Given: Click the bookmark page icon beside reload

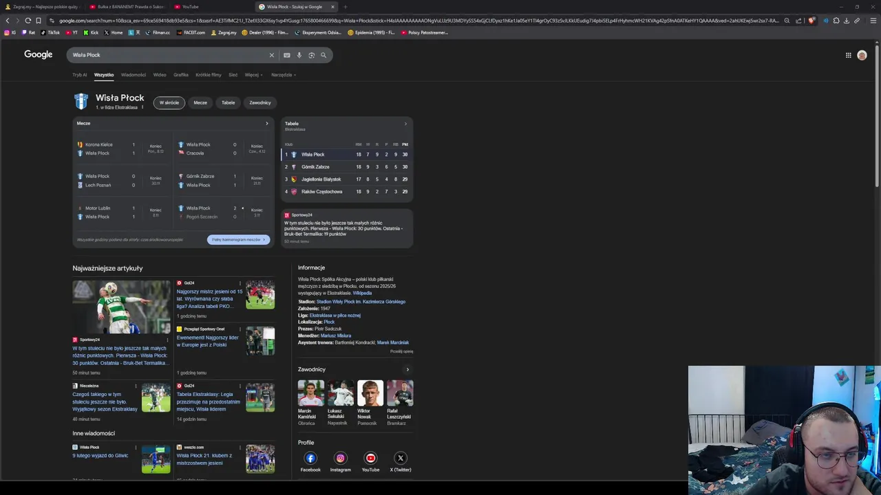Looking at the screenshot, I should pos(39,21).
